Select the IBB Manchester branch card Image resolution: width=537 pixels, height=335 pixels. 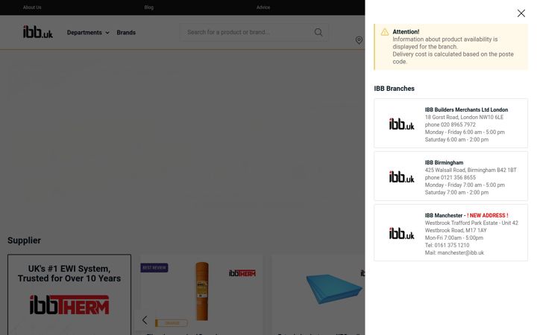coord(450,233)
